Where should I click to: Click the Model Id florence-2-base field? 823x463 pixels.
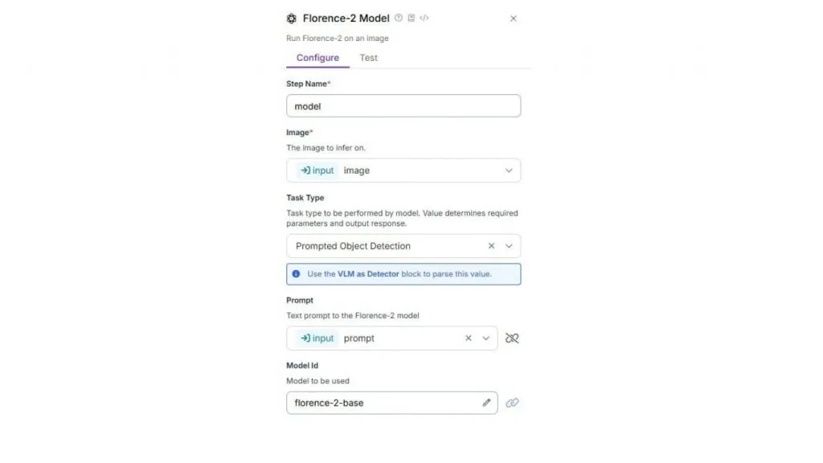(x=392, y=403)
